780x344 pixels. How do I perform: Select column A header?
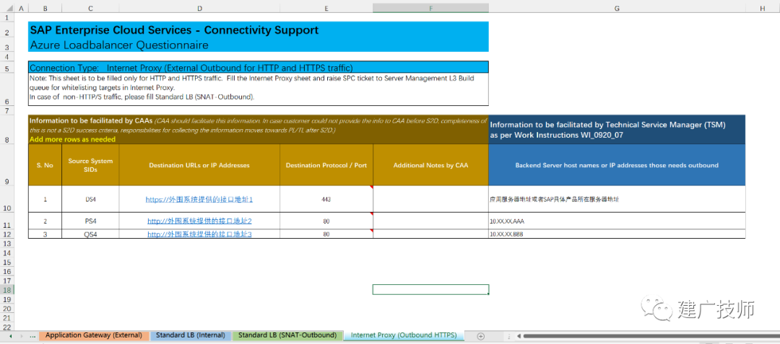coord(21,8)
